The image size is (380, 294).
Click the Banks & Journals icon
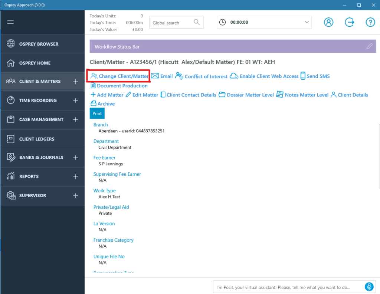coord(11,157)
